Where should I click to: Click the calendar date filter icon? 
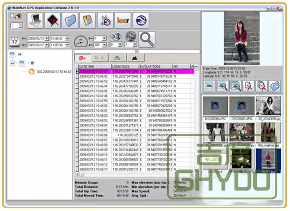pyautogui.click(x=14, y=42)
